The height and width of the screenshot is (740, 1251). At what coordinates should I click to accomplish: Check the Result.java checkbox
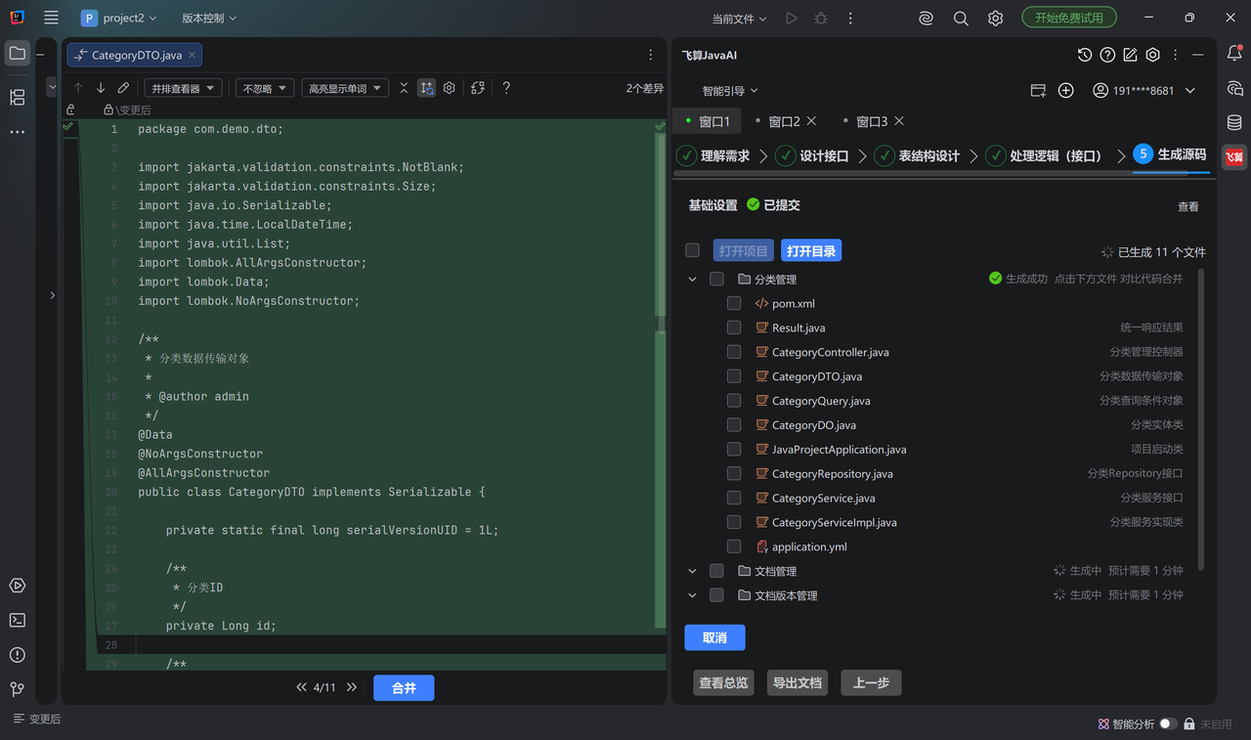tap(734, 327)
